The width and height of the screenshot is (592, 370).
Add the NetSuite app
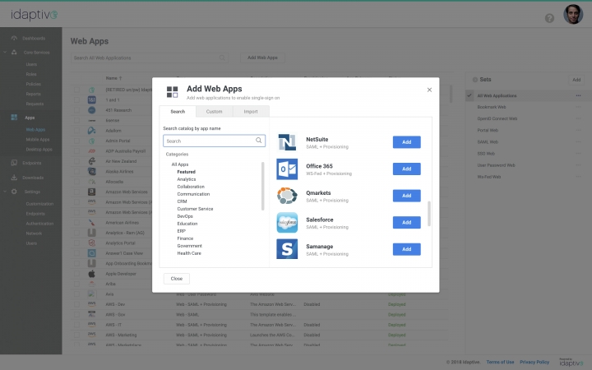click(407, 142)
